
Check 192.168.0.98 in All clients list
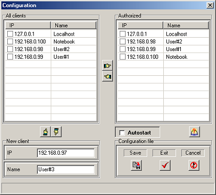pyautogui.click(x=10, y=49)
